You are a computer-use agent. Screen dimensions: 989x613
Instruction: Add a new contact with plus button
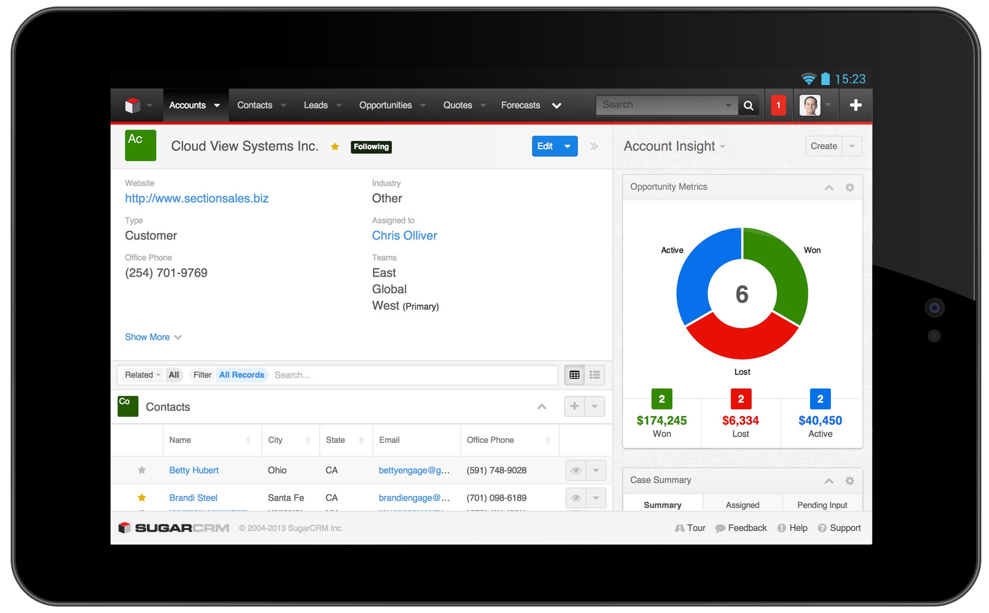coord(574,407)
